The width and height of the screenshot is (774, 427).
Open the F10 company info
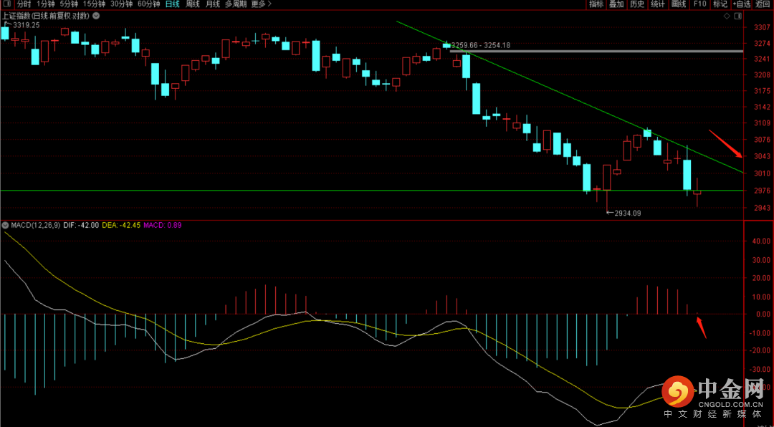coord(699,4)
